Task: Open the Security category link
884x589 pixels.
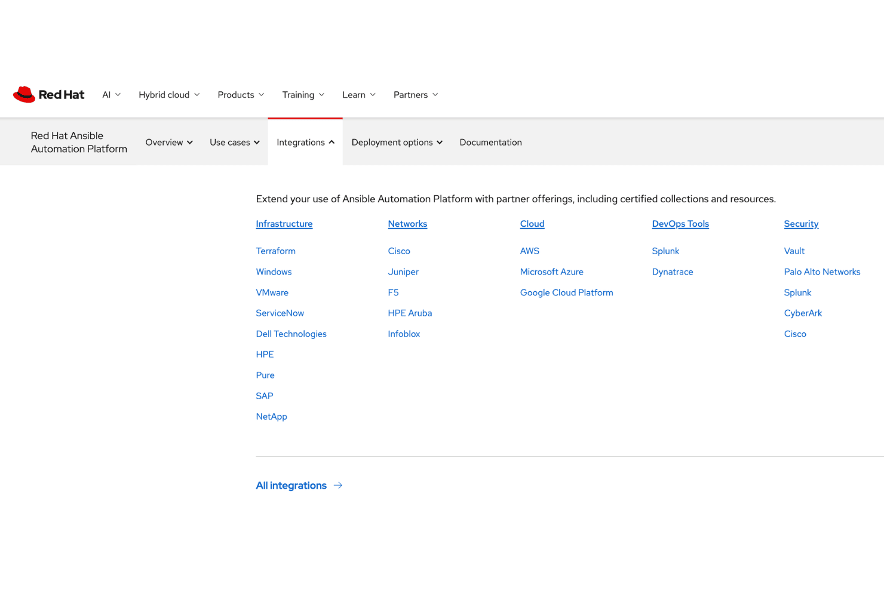Action: (x=801, y=224)
